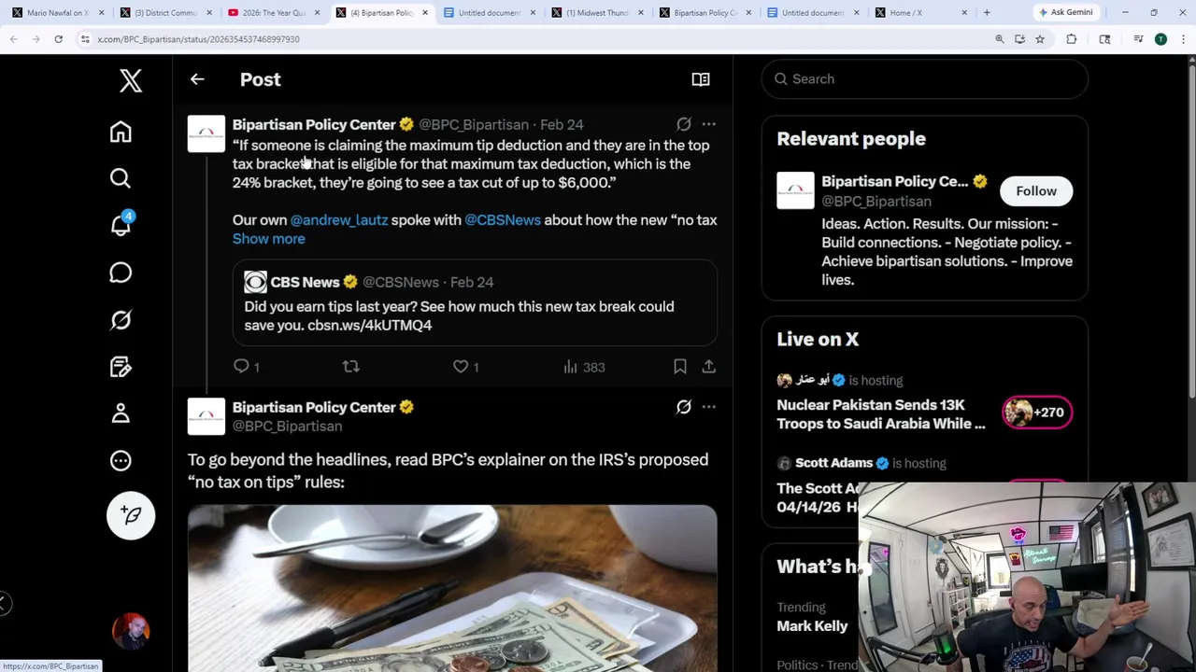This screenshot has width=1196, height=672.
Task: Follow Bipartisan Policy Center
Action: pos(1036,190)
